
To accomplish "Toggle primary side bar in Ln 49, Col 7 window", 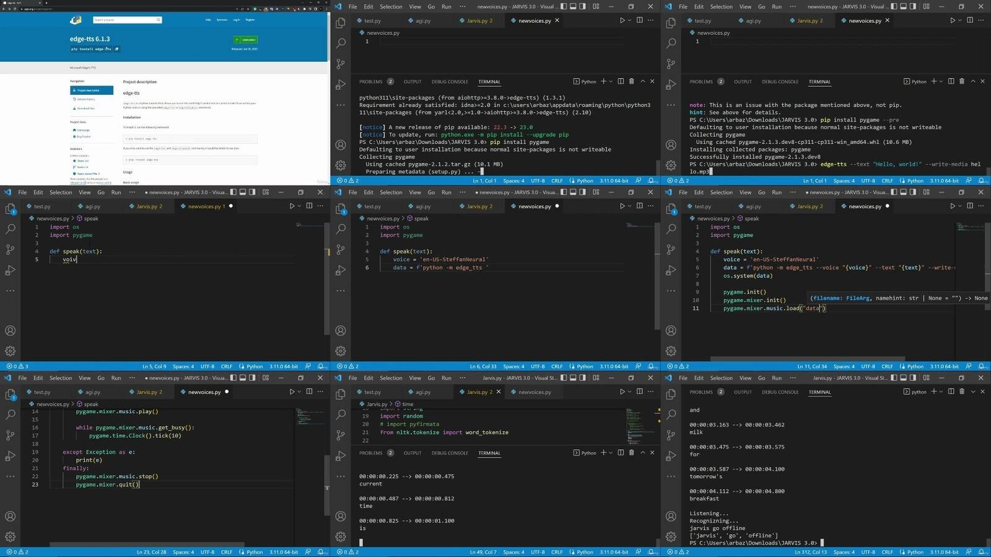I will click(x=564, y=377).
